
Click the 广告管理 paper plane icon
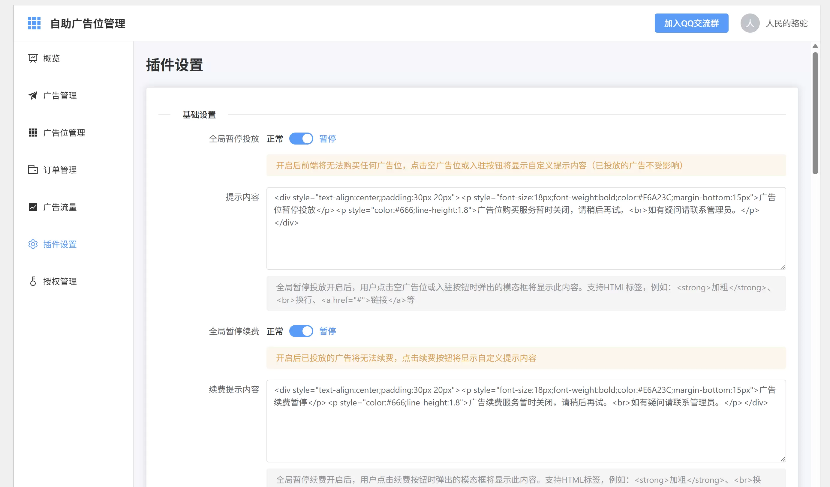[33, 96]
